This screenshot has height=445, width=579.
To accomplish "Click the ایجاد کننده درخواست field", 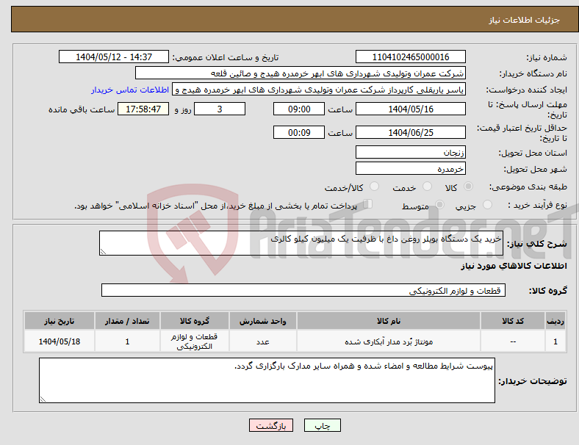I will tap(319, 90).
